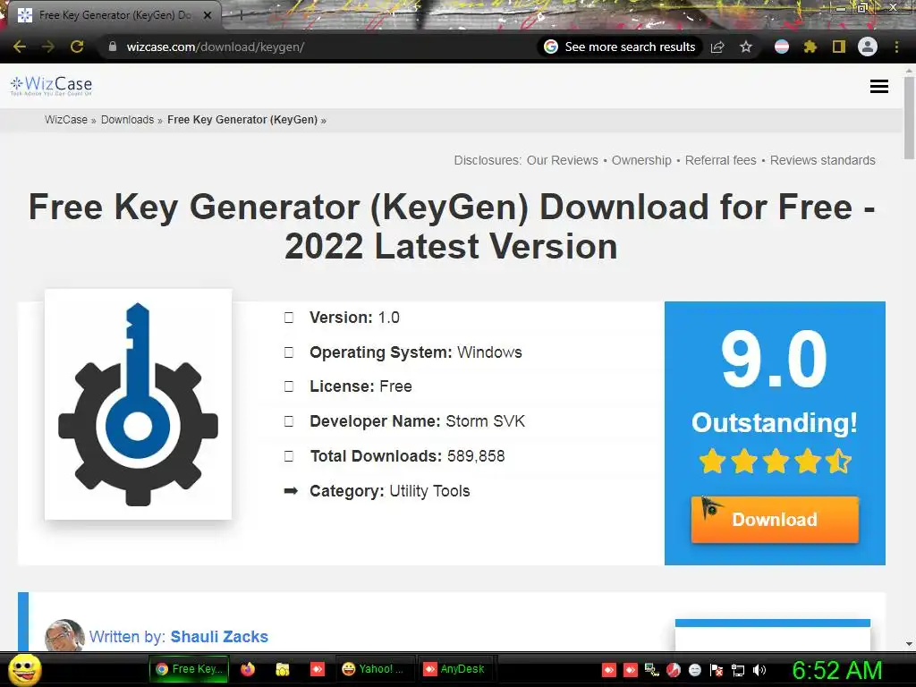916x687 pixels.
Task: Open the Chrome profile avatar
Action: point(868,47)
